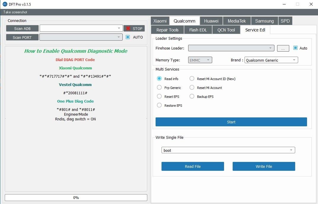Screen dimensions: 318x204
Task: Click Take screenshot in the menu bar
Action: pos(15,12)
